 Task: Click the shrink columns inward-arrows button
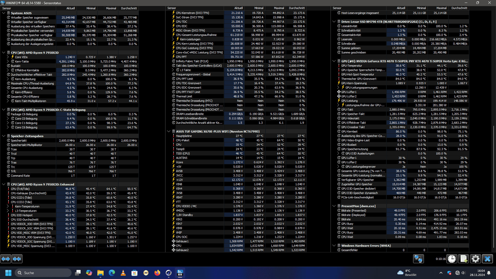coord(17,259)
